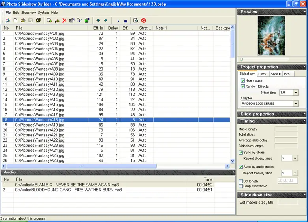This screenshot has height=222, width=308.
Task: Click the add audio note icon
Action: pos(57,21)
